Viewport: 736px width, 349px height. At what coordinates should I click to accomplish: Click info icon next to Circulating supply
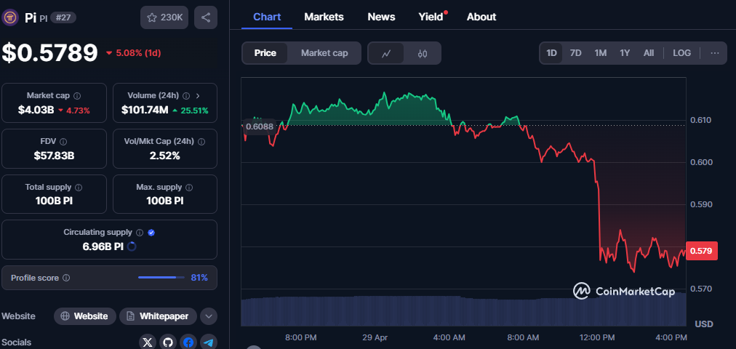[x=140, y=233]
